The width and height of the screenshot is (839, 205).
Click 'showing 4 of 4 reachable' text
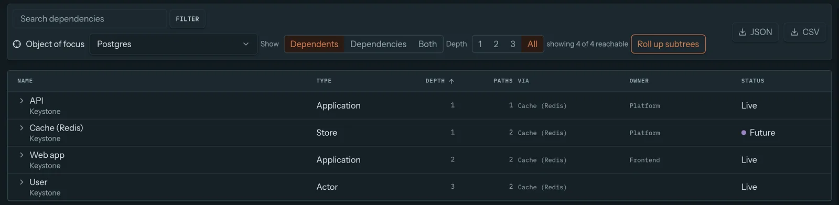click(587, 44)
